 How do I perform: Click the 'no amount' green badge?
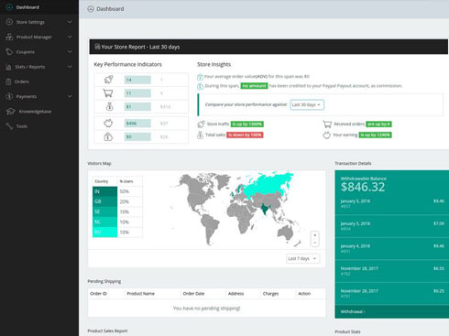pos(254,86)
